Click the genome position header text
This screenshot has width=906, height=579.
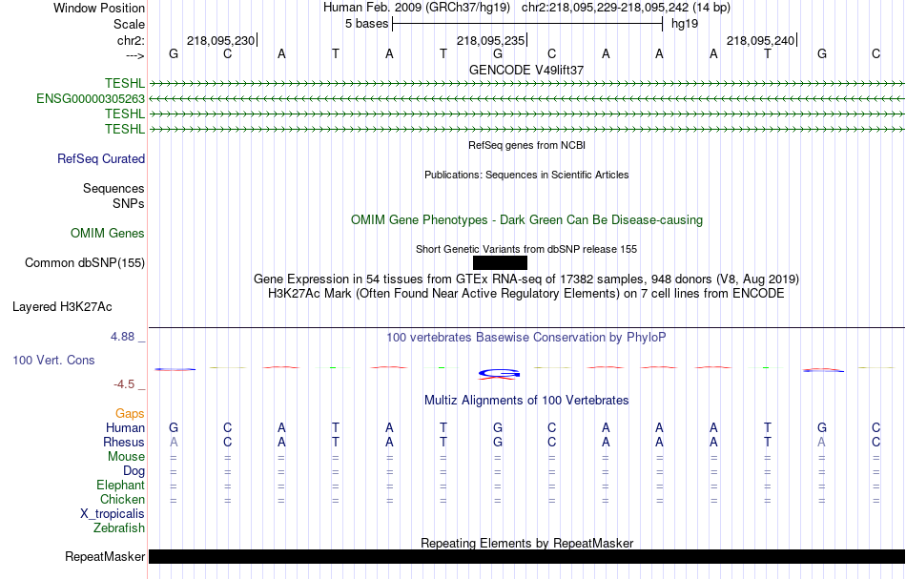tap(526, 8)
